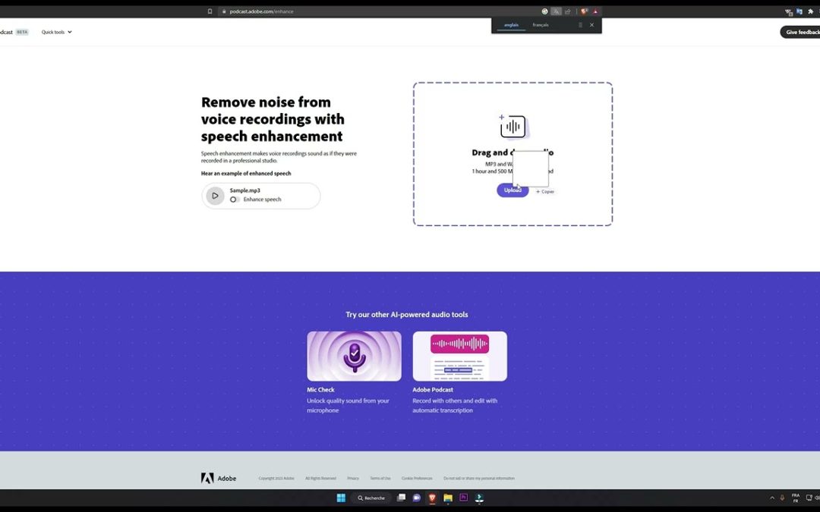The image size is (820, 512).
Task: Click the Brave rewards triangle icon
Action: pyautogui.click(x=595, y=11)
